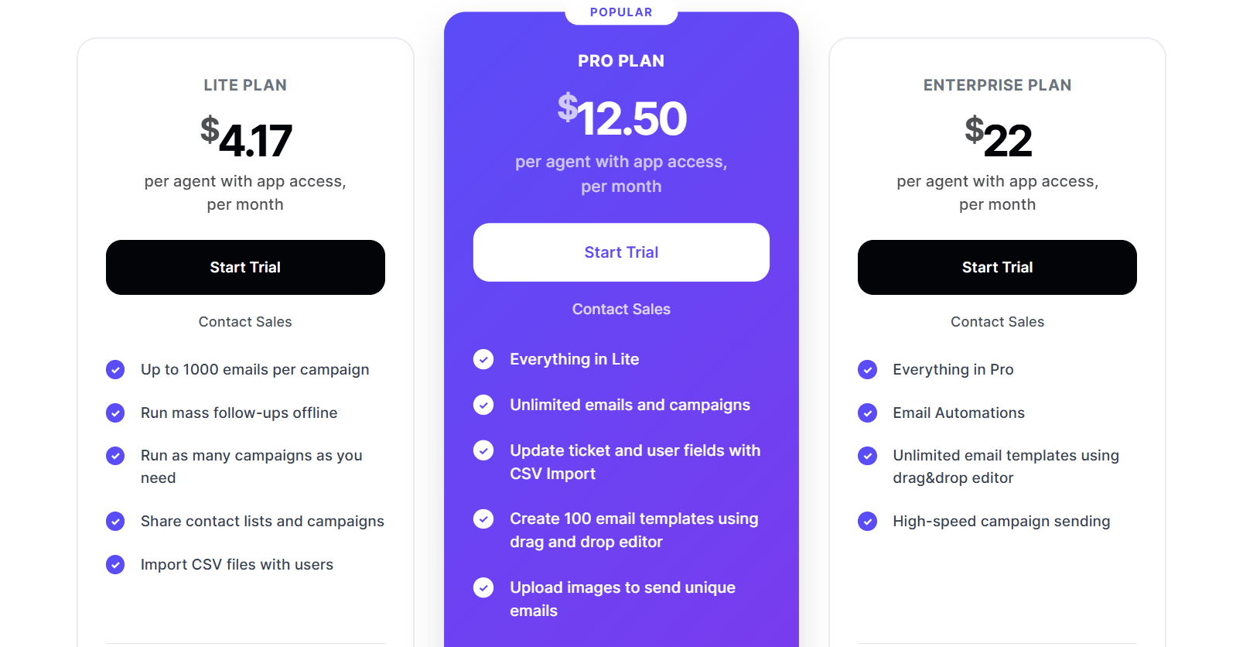Click the checkmark beside 'Email Automations'
This screenshot has height=647, width=1260.
click(867, 413)
